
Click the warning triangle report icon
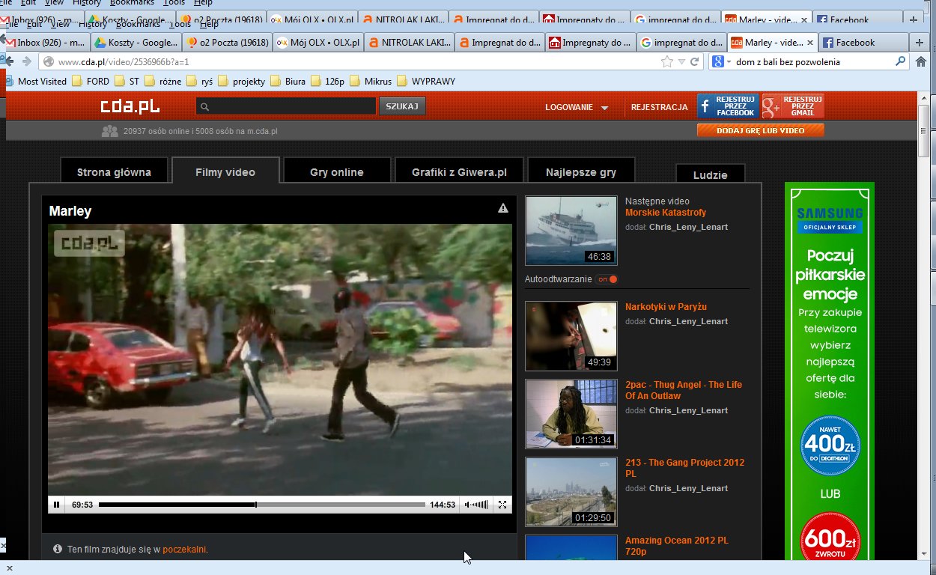(503, 208)
